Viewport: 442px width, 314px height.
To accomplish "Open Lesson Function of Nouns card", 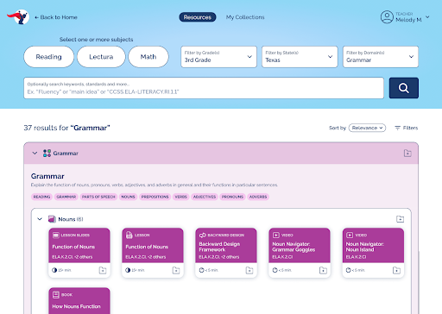I will pyautogui.click(x=153, y=253).
